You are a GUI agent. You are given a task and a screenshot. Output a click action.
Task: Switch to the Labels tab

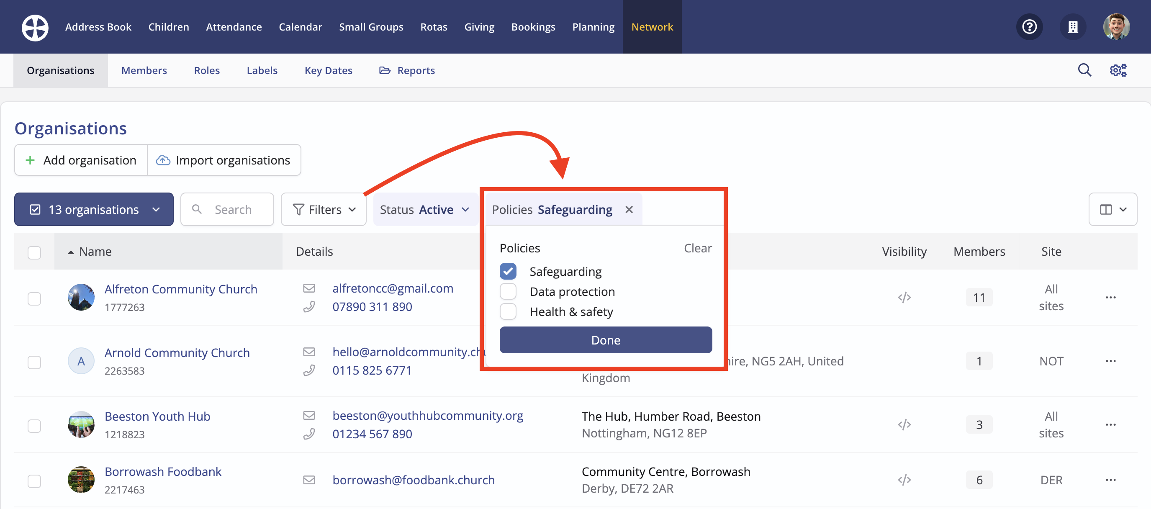click(x=262, y=71)
